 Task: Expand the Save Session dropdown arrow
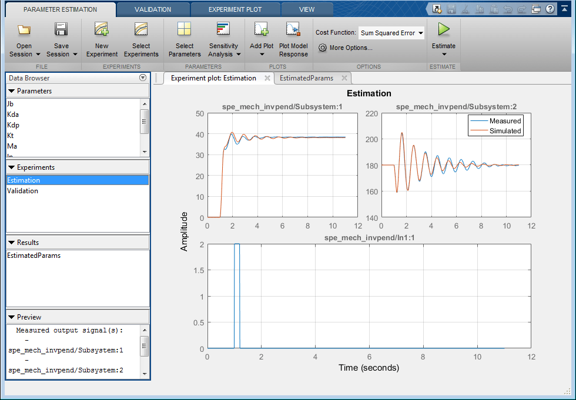[75, 54]
